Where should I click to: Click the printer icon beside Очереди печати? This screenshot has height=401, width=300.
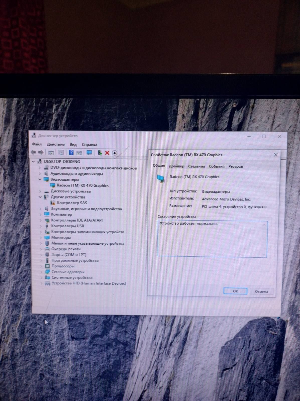tap(47, 249)
